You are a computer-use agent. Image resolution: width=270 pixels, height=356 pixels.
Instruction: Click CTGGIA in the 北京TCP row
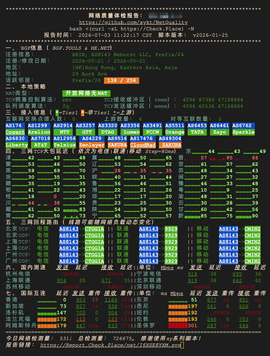click(x=94, y=229)
